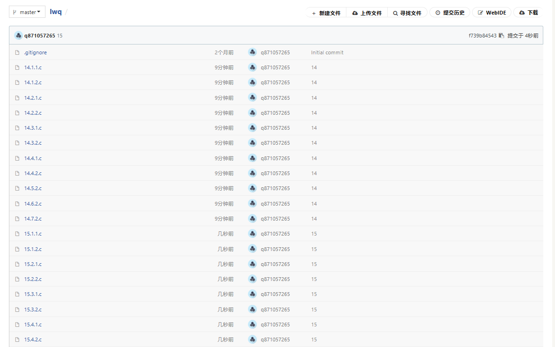Open file 14.1.2.c
Viewport: 555px width, 347px height.
(x=33, y=82)
